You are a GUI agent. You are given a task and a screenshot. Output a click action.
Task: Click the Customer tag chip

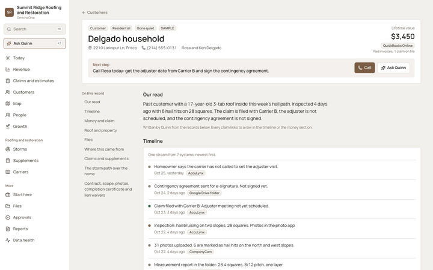click(98, 28)
